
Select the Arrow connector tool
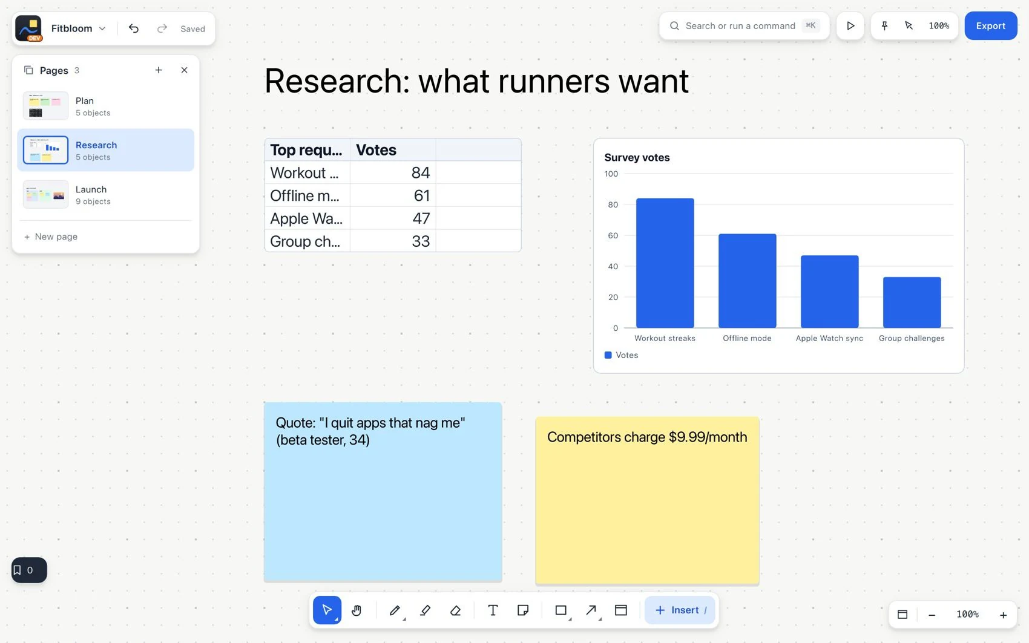point(591,610)
